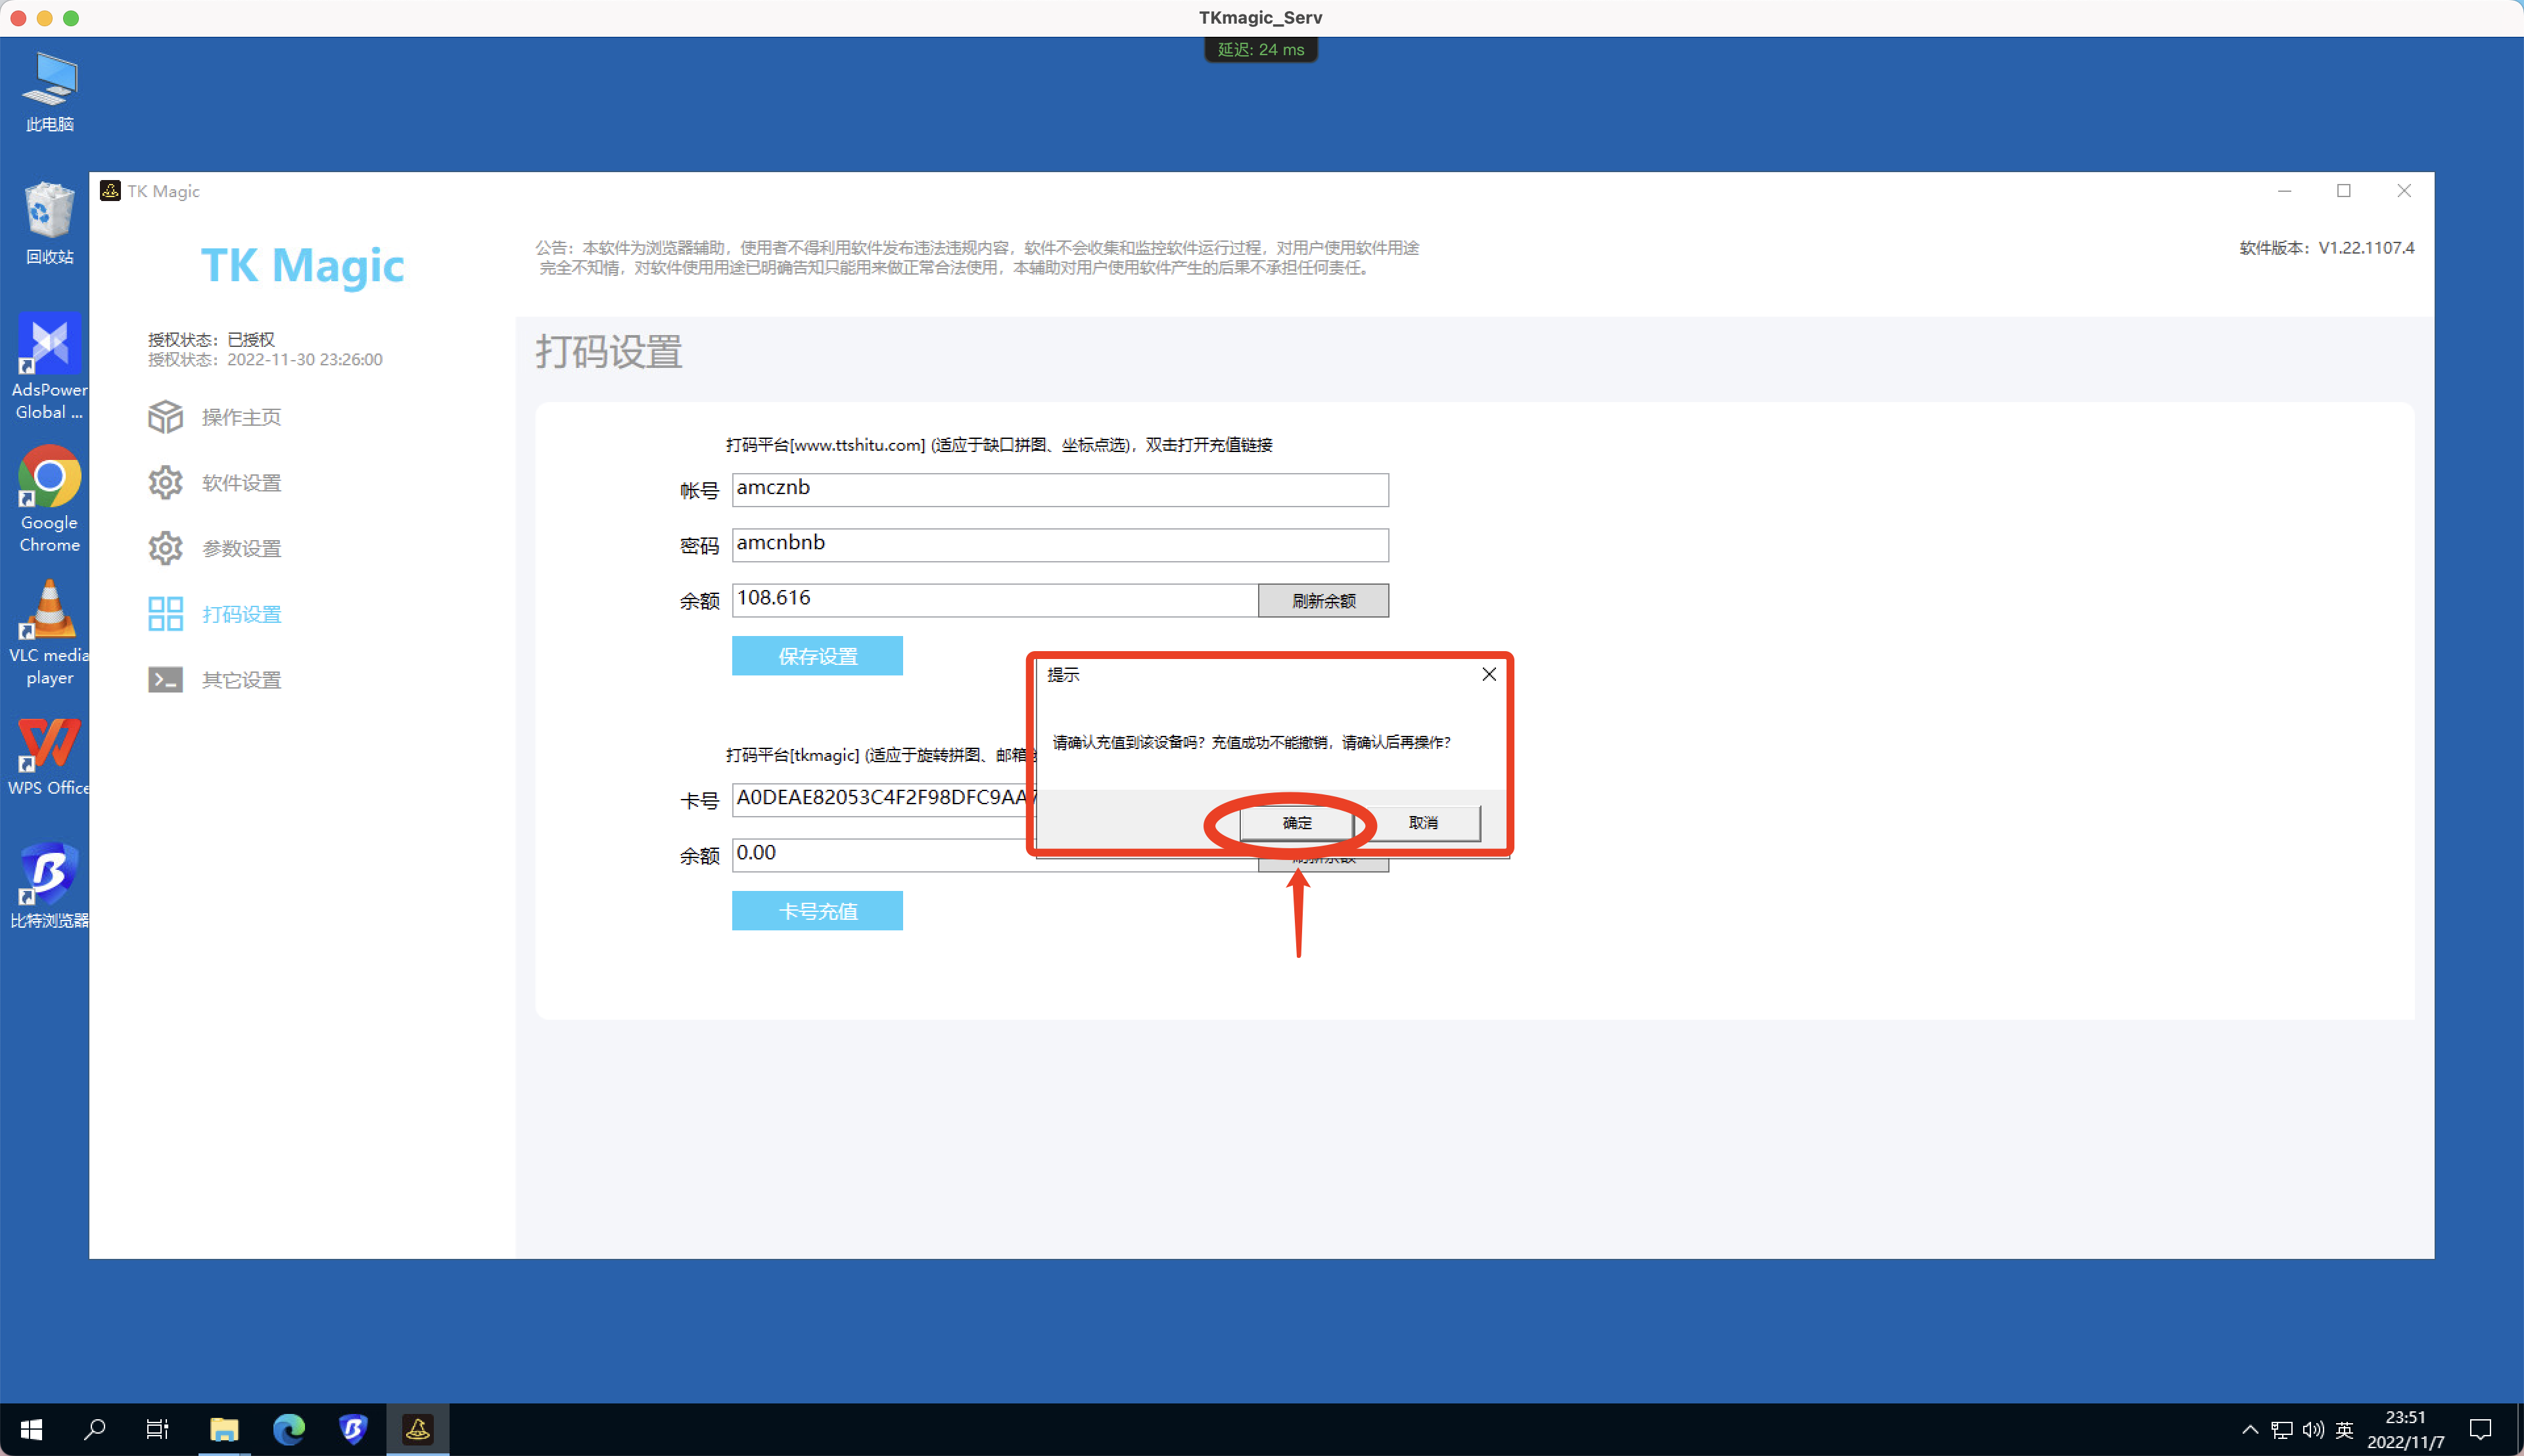
Task: Open the 操作主页 section
Action: 241,417
